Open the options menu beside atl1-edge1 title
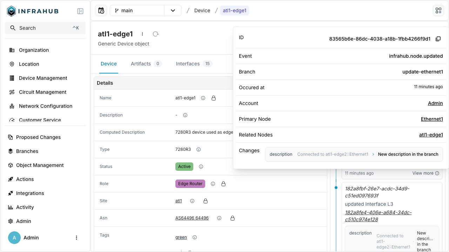 (142, 34)
